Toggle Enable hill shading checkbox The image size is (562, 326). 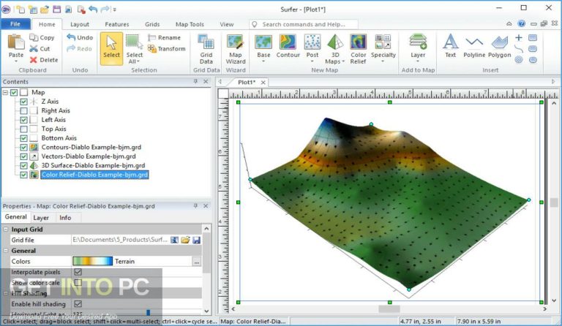tap(78, 304)
